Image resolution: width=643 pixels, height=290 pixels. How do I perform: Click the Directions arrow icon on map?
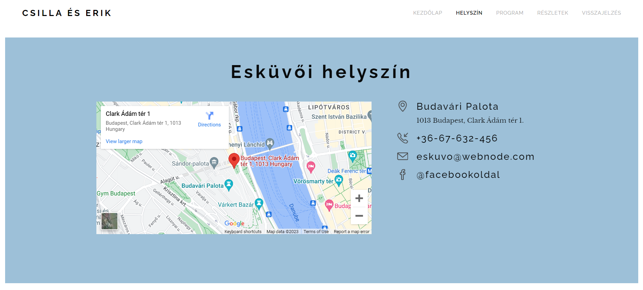tap(209, 116)
